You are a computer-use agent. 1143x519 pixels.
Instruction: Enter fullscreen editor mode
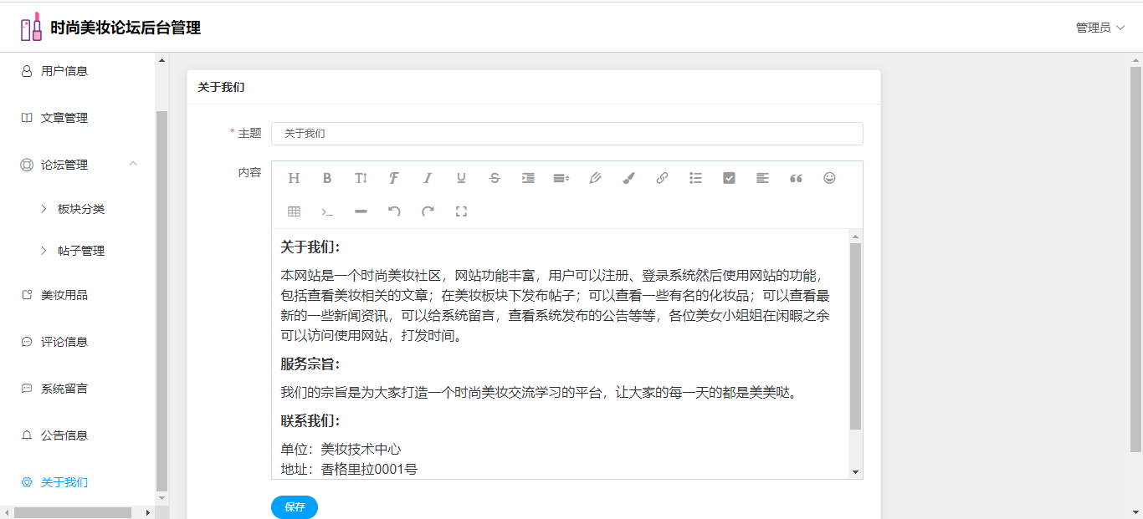click(461, 211)
